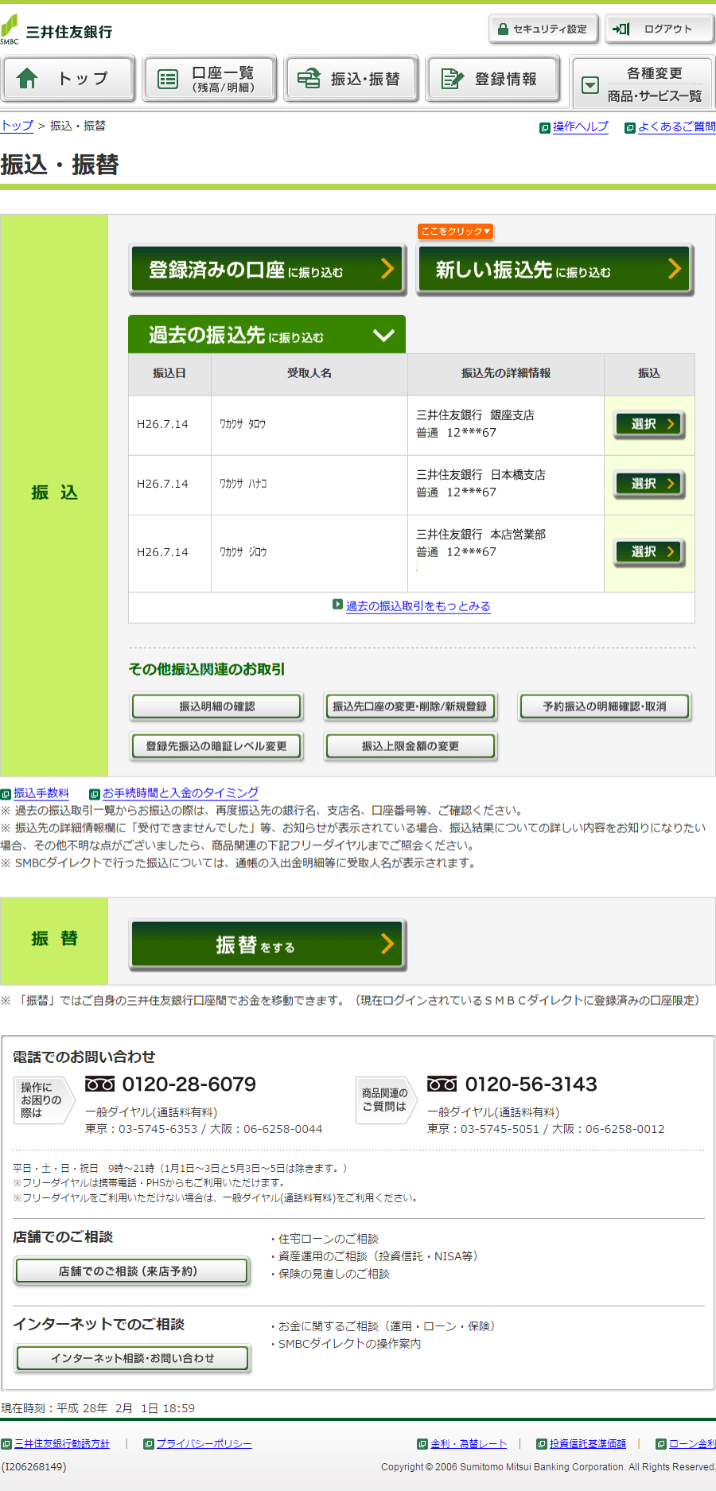716x1491 pixels.
Task: Open the 操作ヘルプ link
Action: (580, 127)
